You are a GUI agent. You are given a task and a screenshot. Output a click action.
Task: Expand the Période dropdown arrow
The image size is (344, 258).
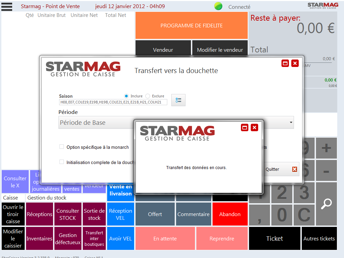(x=291, y=122)
